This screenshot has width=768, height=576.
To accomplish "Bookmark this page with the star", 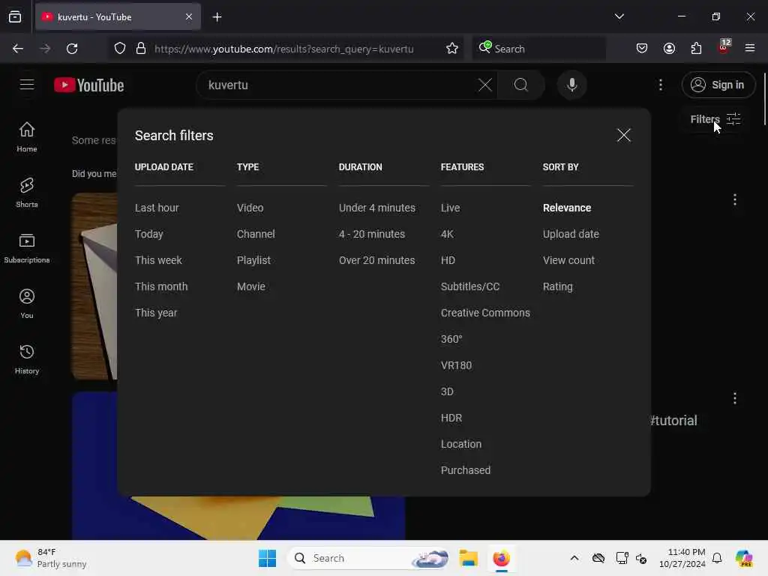I will (x=451, y=49).
